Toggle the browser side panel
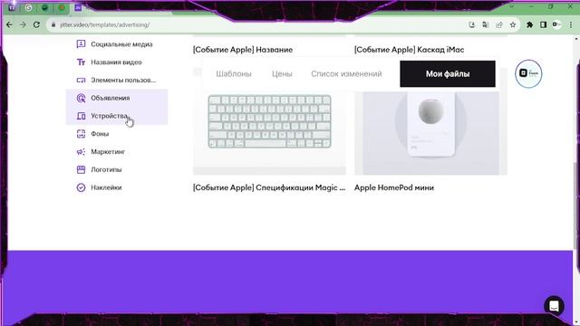The image size is (580, 326). [543, 24]
